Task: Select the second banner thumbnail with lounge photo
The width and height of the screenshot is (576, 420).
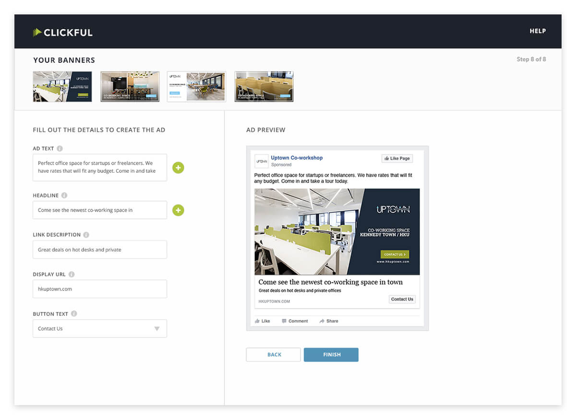Action: [x=130, y=86]
